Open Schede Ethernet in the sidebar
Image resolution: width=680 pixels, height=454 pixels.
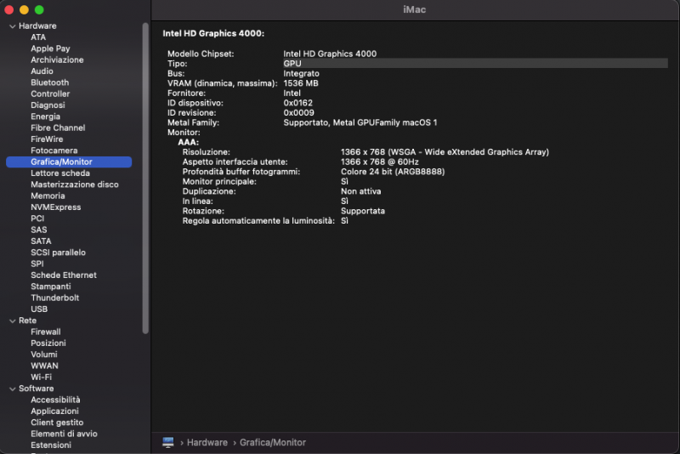coord(63,275)
